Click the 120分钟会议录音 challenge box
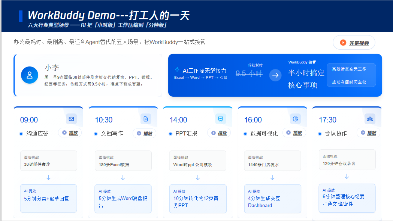393x221 pixels. 347,159
